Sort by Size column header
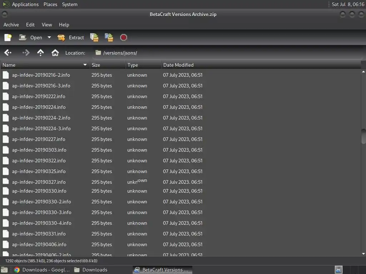The width and height of the screenshot is (366, 274). click(108, 65)
